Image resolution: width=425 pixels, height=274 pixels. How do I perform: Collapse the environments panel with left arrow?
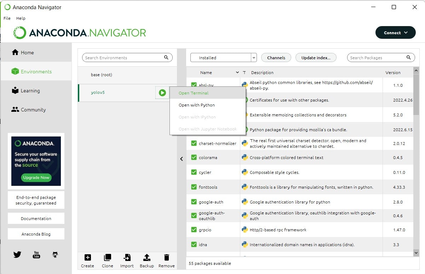click(182, 159)
